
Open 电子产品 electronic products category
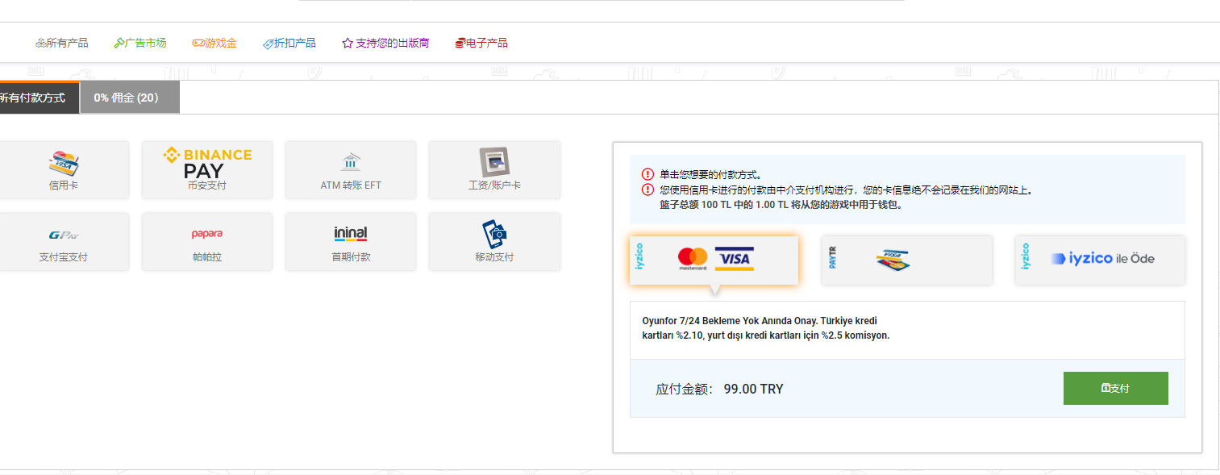click(481, 43)
